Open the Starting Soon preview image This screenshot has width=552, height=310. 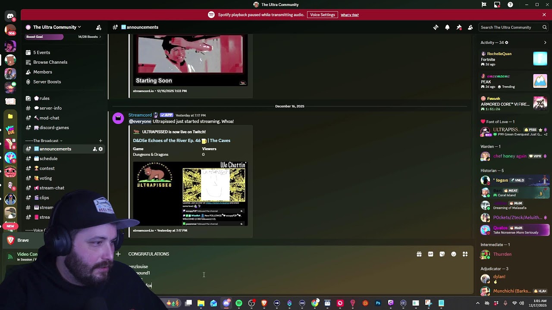point(190,61)
